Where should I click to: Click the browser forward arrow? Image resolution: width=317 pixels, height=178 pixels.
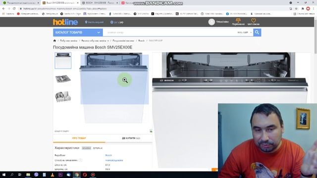(x=9, y=9)
